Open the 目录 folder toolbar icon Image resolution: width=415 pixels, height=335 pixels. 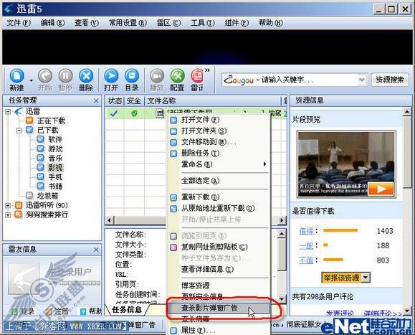click(x=132, y=76)
